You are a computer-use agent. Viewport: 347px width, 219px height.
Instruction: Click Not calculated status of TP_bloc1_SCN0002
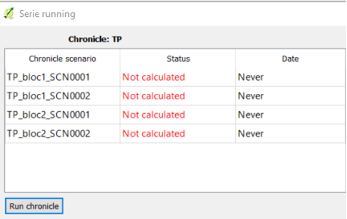tap(153, 96)
